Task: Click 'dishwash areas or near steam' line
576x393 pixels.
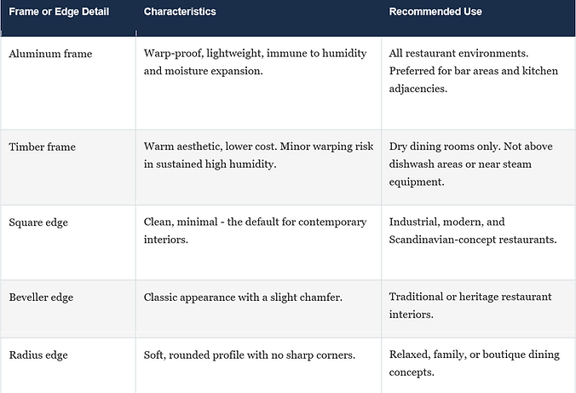Action: pyautogui.click(x=460, y=164)
